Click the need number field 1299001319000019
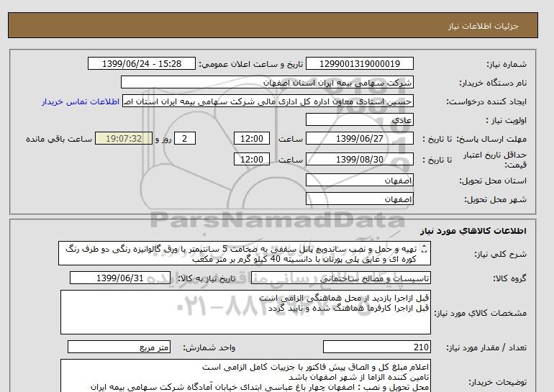The width and height of the screenshot is (554, 392). (x=359, y=63)
